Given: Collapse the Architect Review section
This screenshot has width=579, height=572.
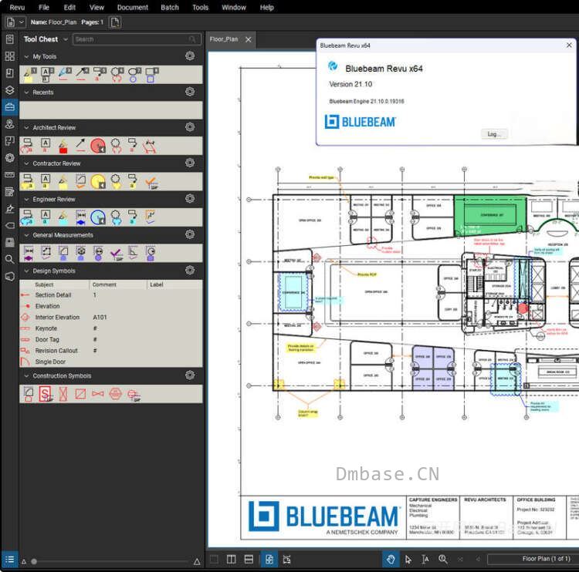Looking at the screenshot, I should coord(26,128).
